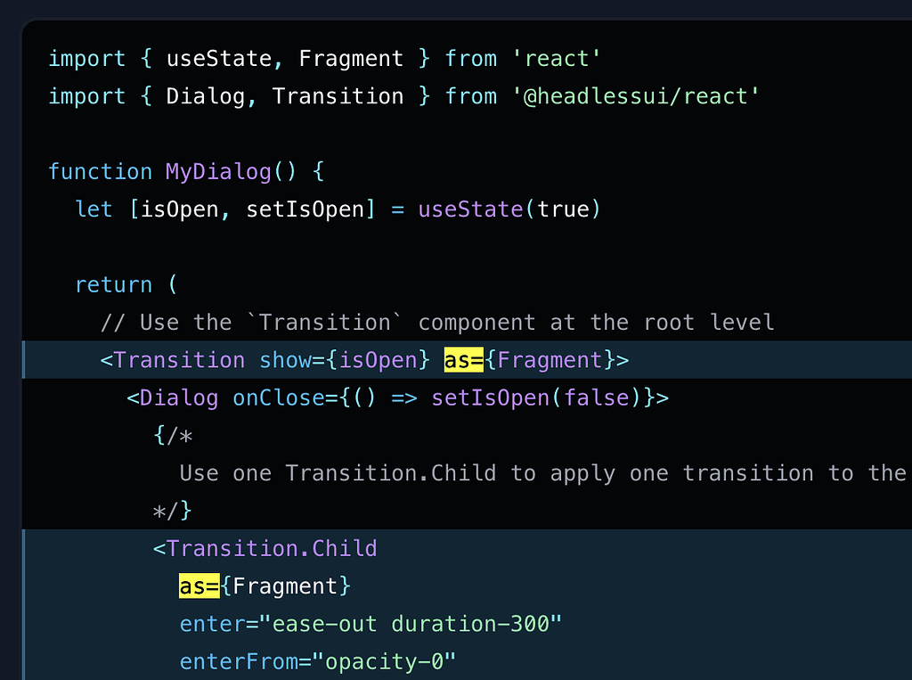Click the 'react' module string
Viewport: 912px width, 680px height.
pyautogui.click(x=556, y=59)
